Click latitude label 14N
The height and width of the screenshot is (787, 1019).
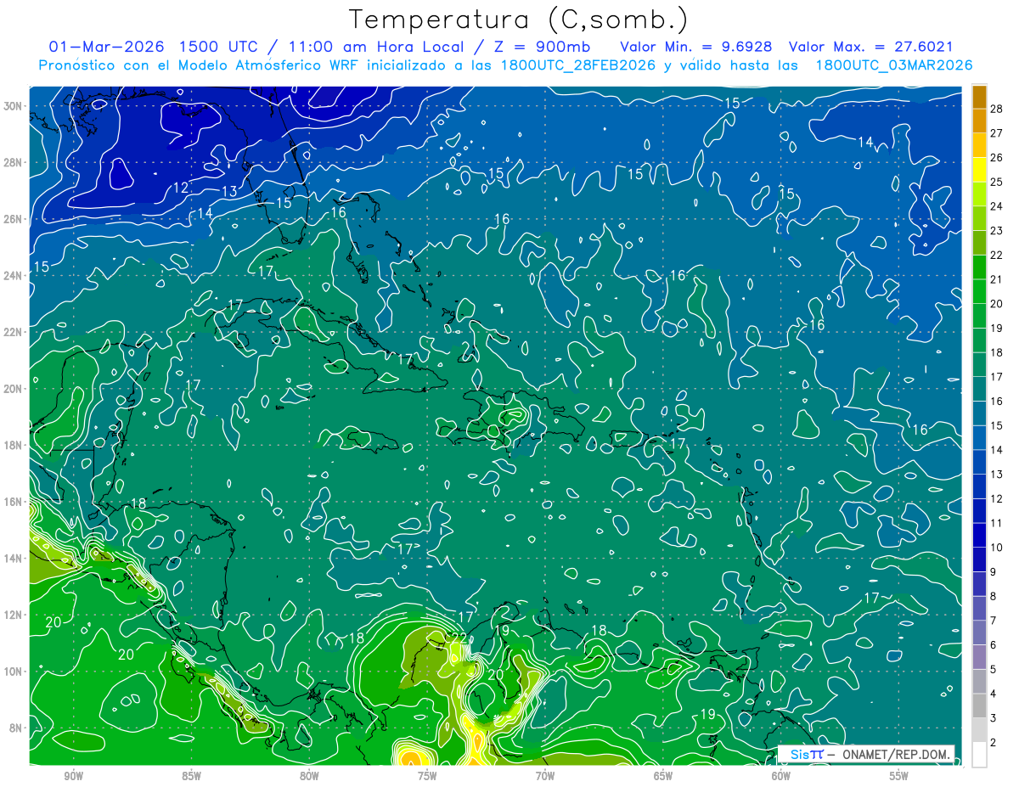14,559
